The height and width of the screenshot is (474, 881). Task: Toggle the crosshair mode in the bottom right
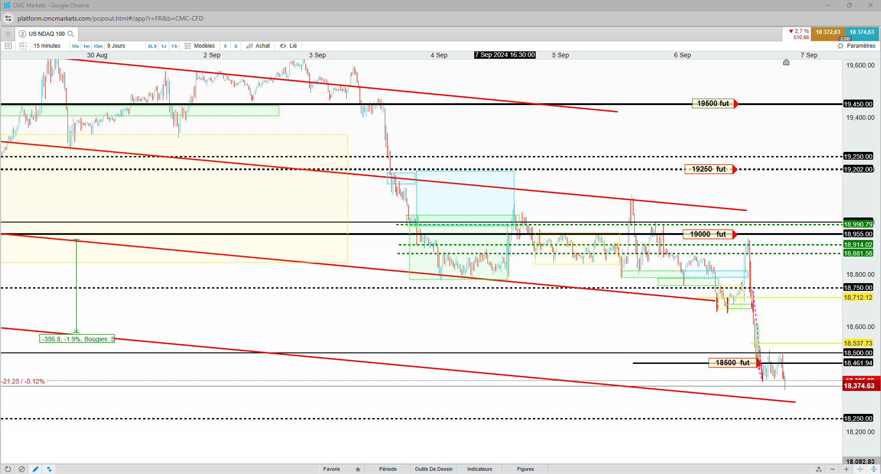point(860,469)
